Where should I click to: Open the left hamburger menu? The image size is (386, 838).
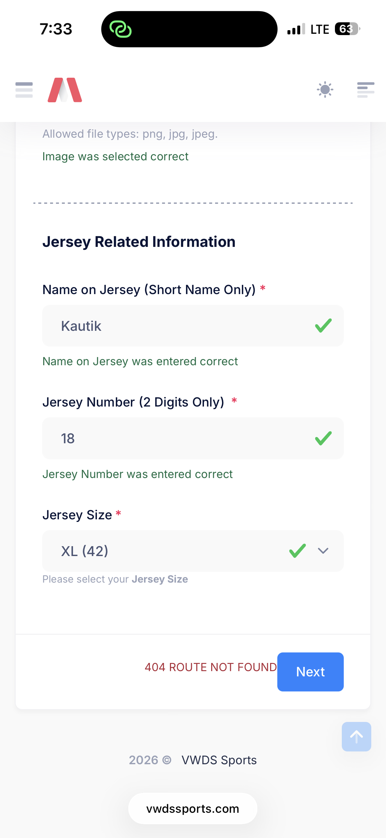click(x=24, y=90)
